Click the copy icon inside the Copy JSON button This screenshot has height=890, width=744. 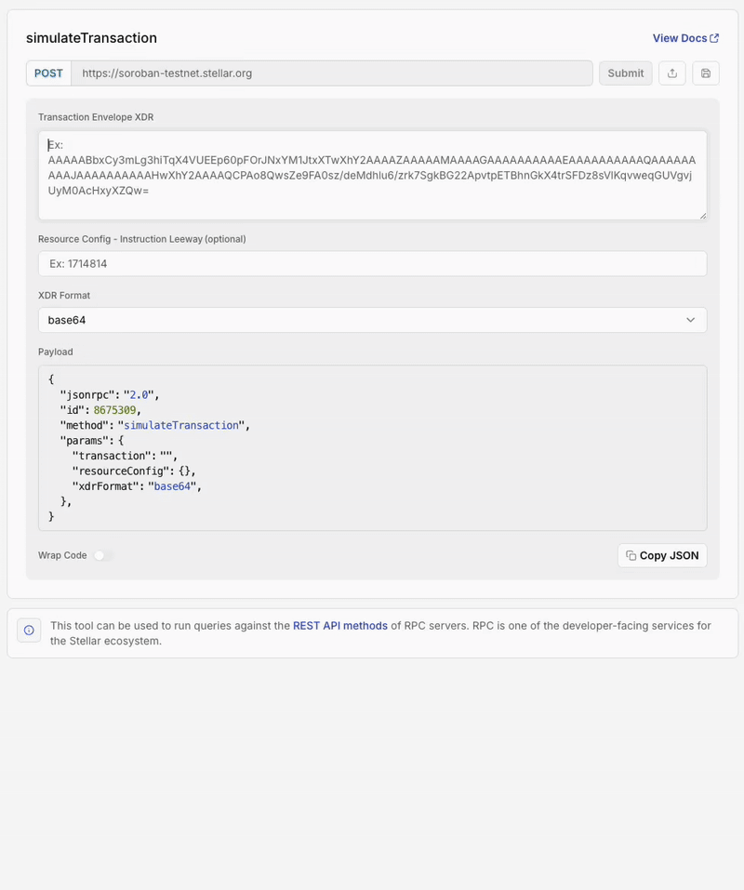(x=631, y=555)
